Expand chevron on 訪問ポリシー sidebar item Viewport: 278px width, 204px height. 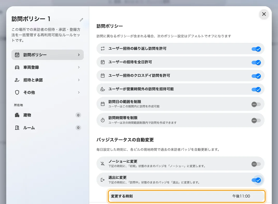point(79,55)
